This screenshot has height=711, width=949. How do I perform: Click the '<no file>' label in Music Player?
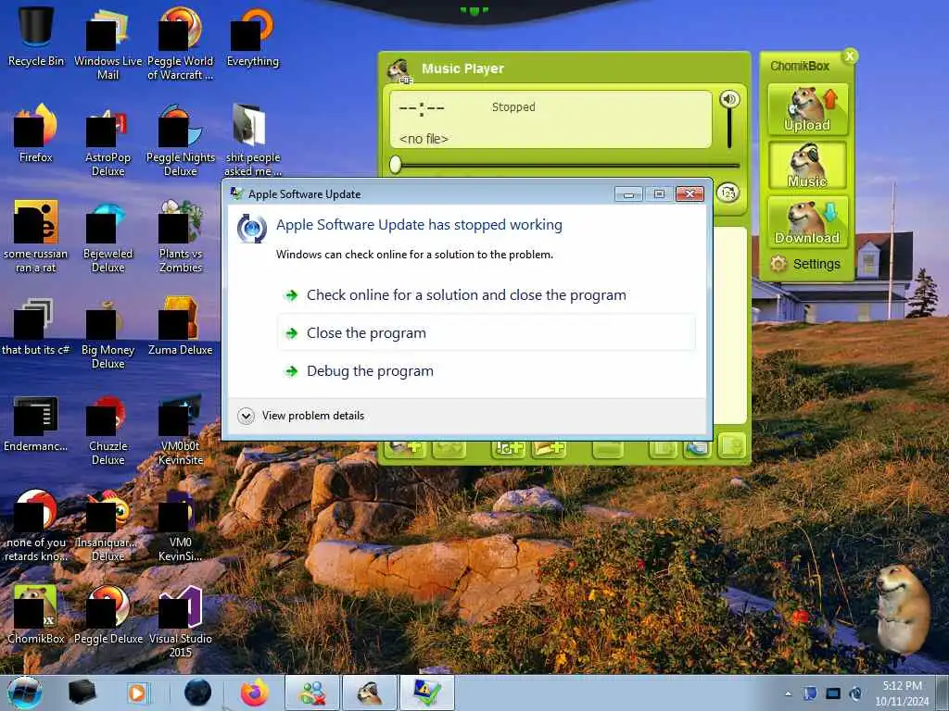pyautogui.click(x=424, y=139)
